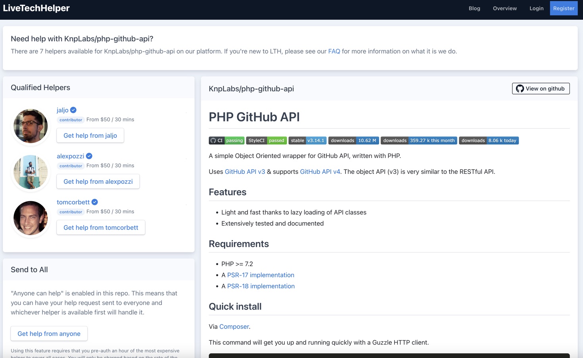Click tomcorbett's verified badge icon
The width and height of the screenshot is (583, 358).
(95, 202)
